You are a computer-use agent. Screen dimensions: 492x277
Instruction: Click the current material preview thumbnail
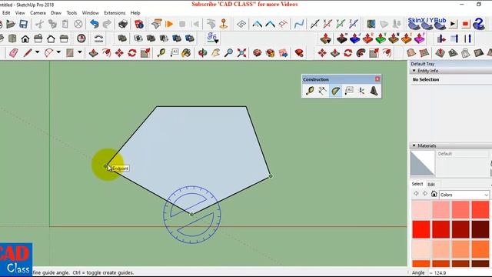tap(422, 164)
